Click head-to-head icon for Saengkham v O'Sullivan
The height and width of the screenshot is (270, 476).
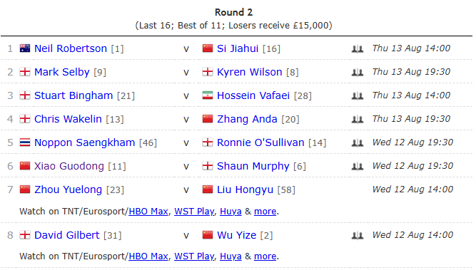point(358,142)
